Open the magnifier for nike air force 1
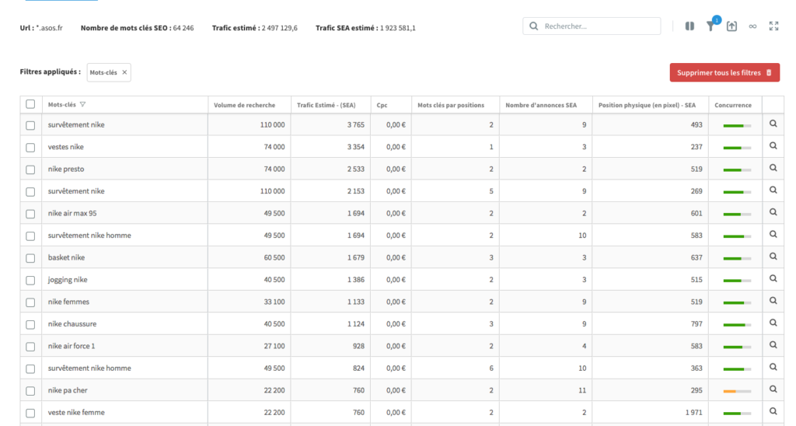 [x=773, y=345]
